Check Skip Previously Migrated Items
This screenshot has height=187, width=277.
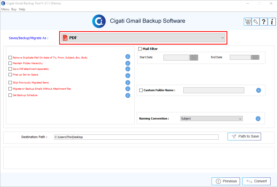coord(10,82)
